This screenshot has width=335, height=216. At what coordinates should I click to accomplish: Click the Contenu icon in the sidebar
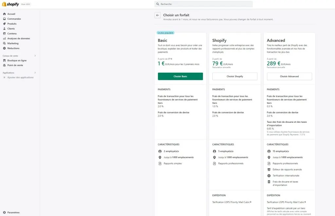tap(4, 33)
